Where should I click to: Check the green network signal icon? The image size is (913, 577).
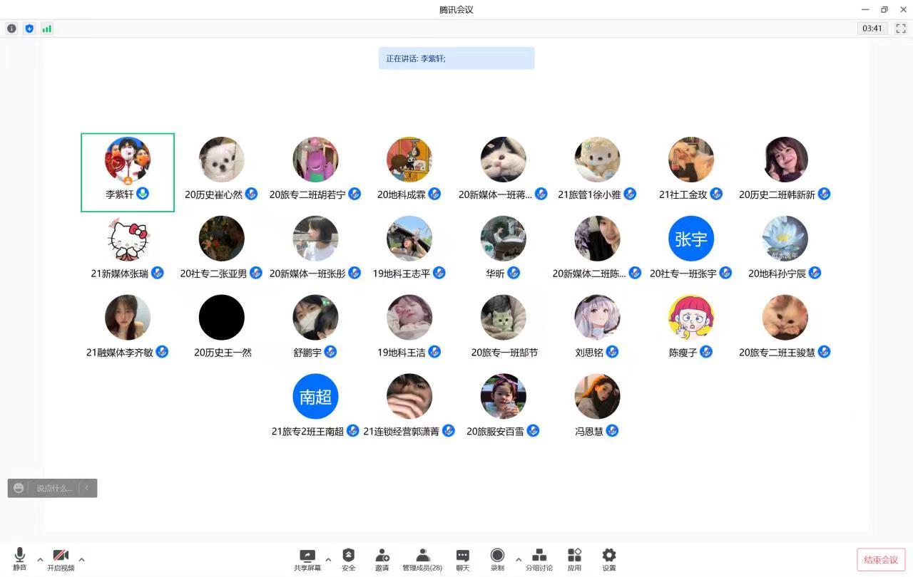point(47,28)
